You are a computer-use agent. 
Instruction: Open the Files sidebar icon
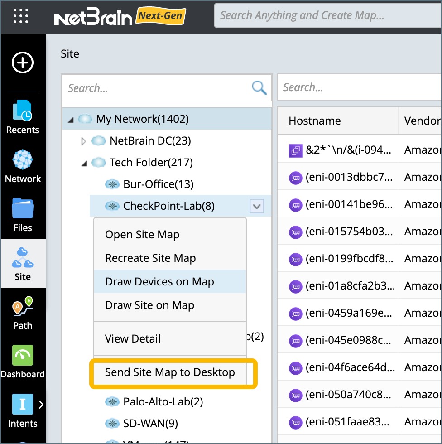click(23, 215)
